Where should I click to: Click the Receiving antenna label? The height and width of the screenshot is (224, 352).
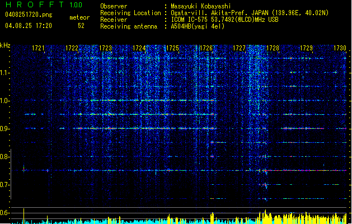click(x=129, y=26)
